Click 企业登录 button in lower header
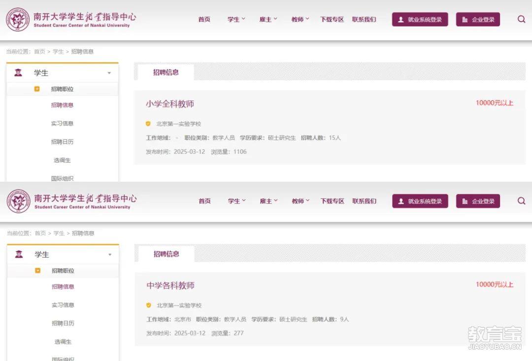Image resolution: width=532 pixels, height=361 pixels. 478,201
